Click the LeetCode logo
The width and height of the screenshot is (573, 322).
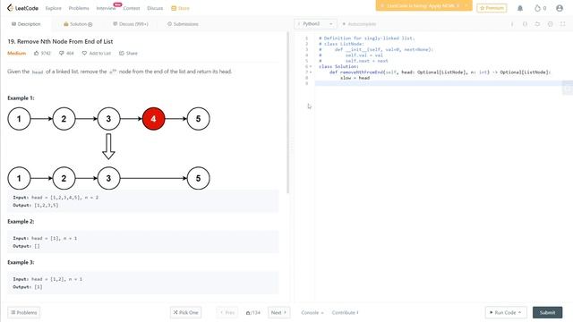click(22, 8)
